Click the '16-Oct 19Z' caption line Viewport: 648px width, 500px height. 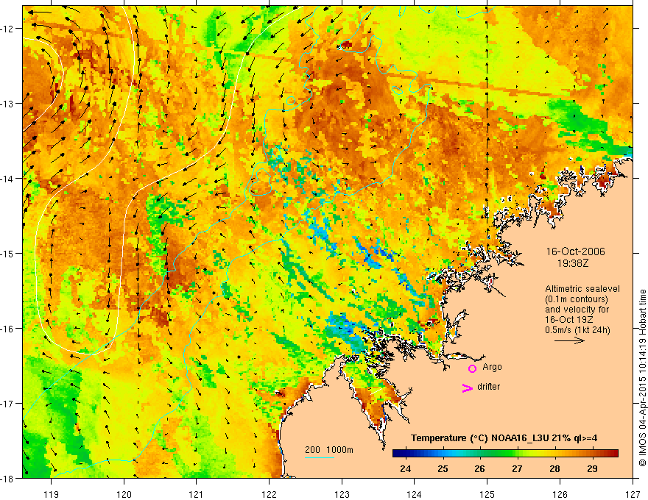(x=569, y=320)
